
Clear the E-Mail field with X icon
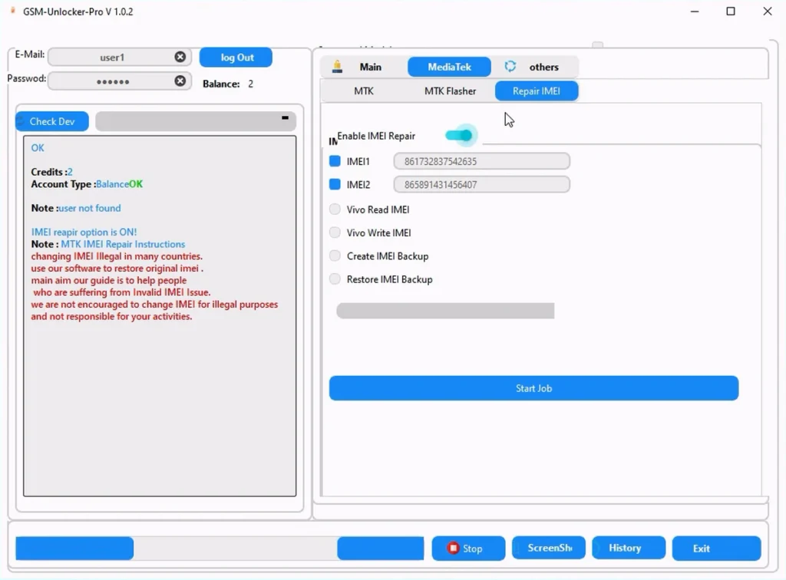point(180,58)
